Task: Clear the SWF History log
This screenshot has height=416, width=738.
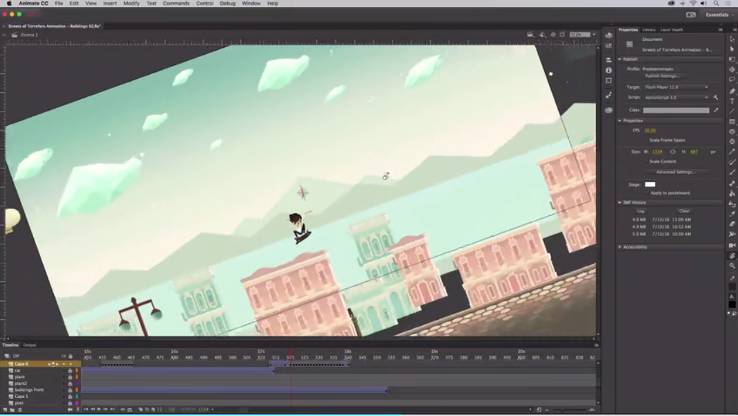Action: coord(683,211)
